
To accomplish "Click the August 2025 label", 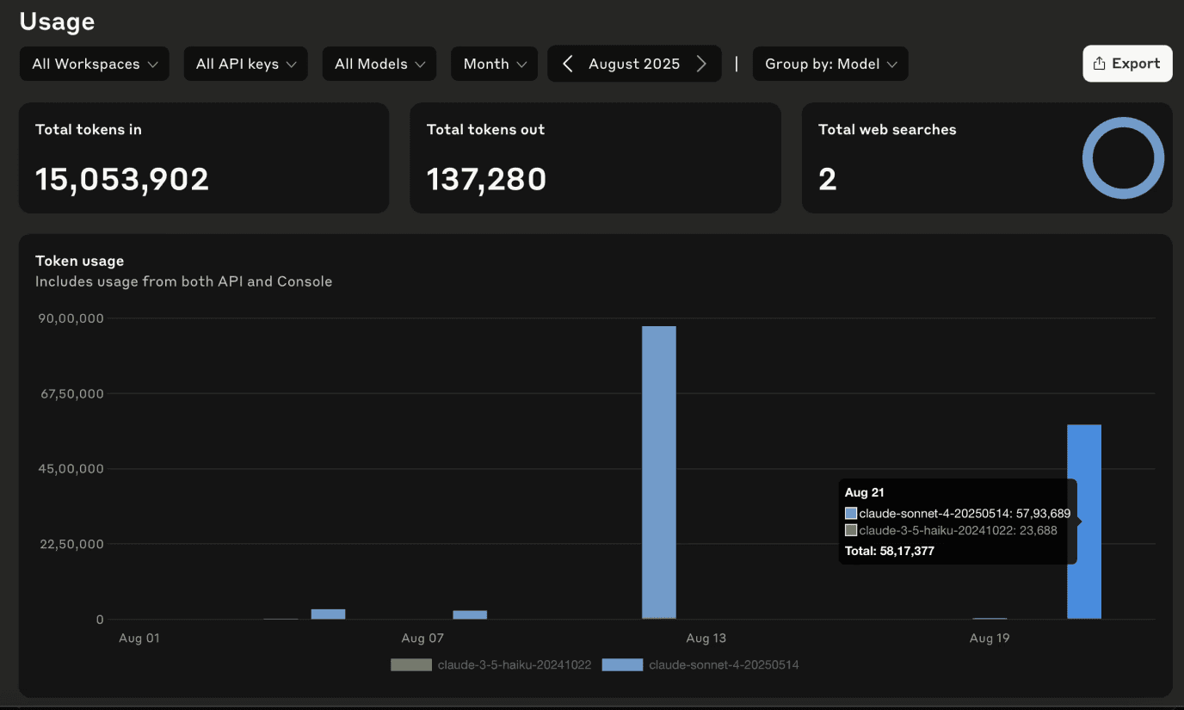I will point(634,63).
